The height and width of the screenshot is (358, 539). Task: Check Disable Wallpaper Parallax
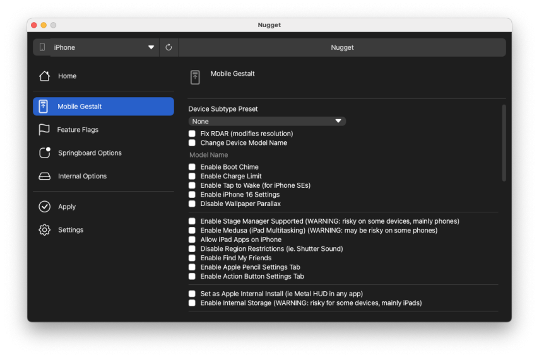pyautogui.click(x=192, y=204)
